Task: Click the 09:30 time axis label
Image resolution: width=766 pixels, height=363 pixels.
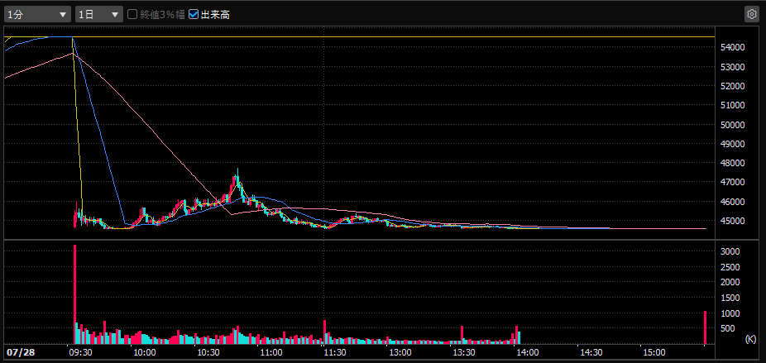Action: point(79,353)
